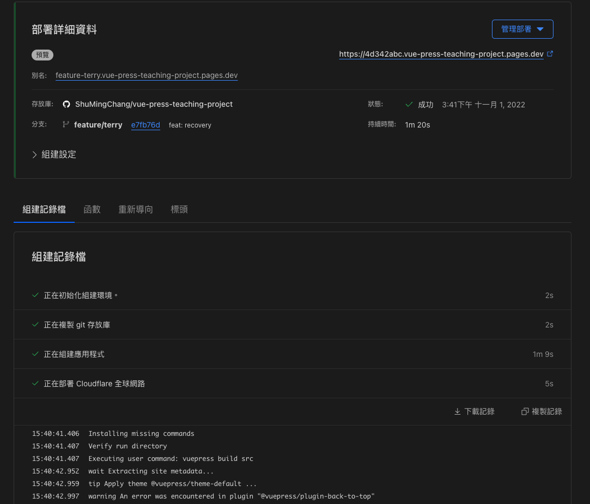
Task: Open the 4d342abc pages.dev deployment link
Action: coord(441,54)
